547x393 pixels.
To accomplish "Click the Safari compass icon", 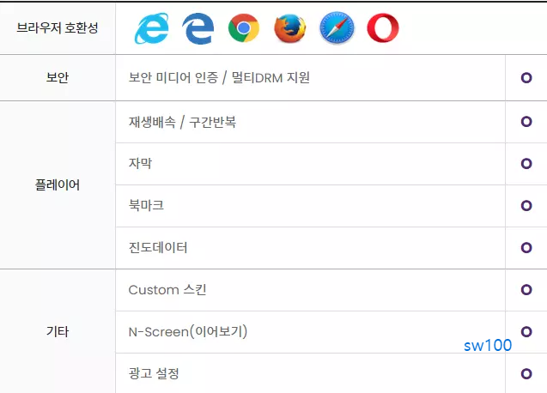I will click(x=337, y=28).
